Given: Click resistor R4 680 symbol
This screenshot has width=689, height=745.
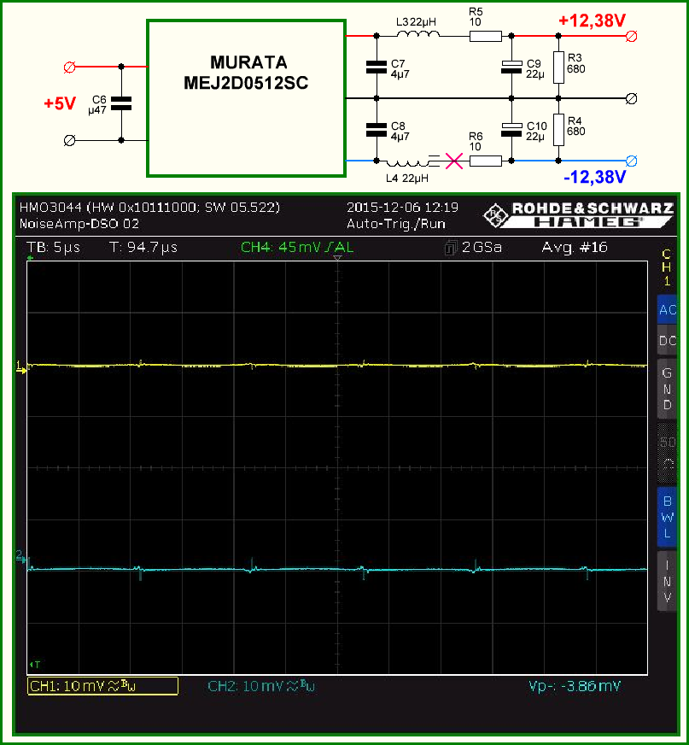Looking at the screenshot, I should point(558,130).
